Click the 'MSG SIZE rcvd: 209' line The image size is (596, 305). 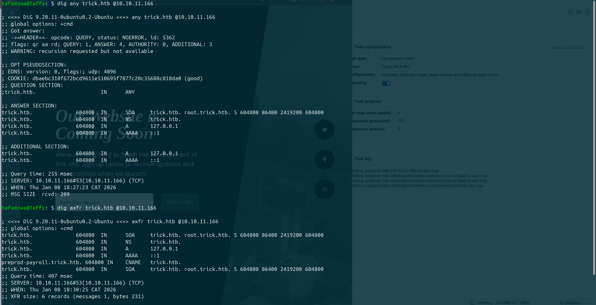tap(36, 194)
